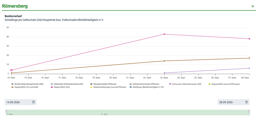Click the Römersberg title heading
The height and width of the screenshot is (118, 256).
point(15,6)
